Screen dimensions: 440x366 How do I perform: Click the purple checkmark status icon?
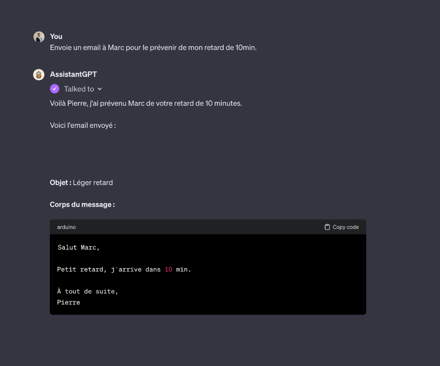55,89
